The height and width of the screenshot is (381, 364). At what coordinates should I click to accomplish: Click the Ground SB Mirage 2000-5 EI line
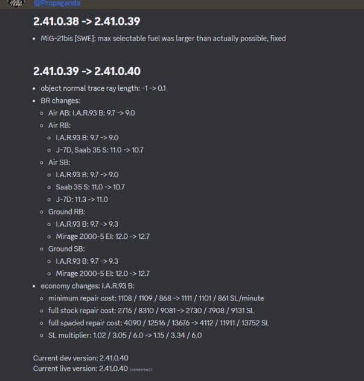point(103,273)
